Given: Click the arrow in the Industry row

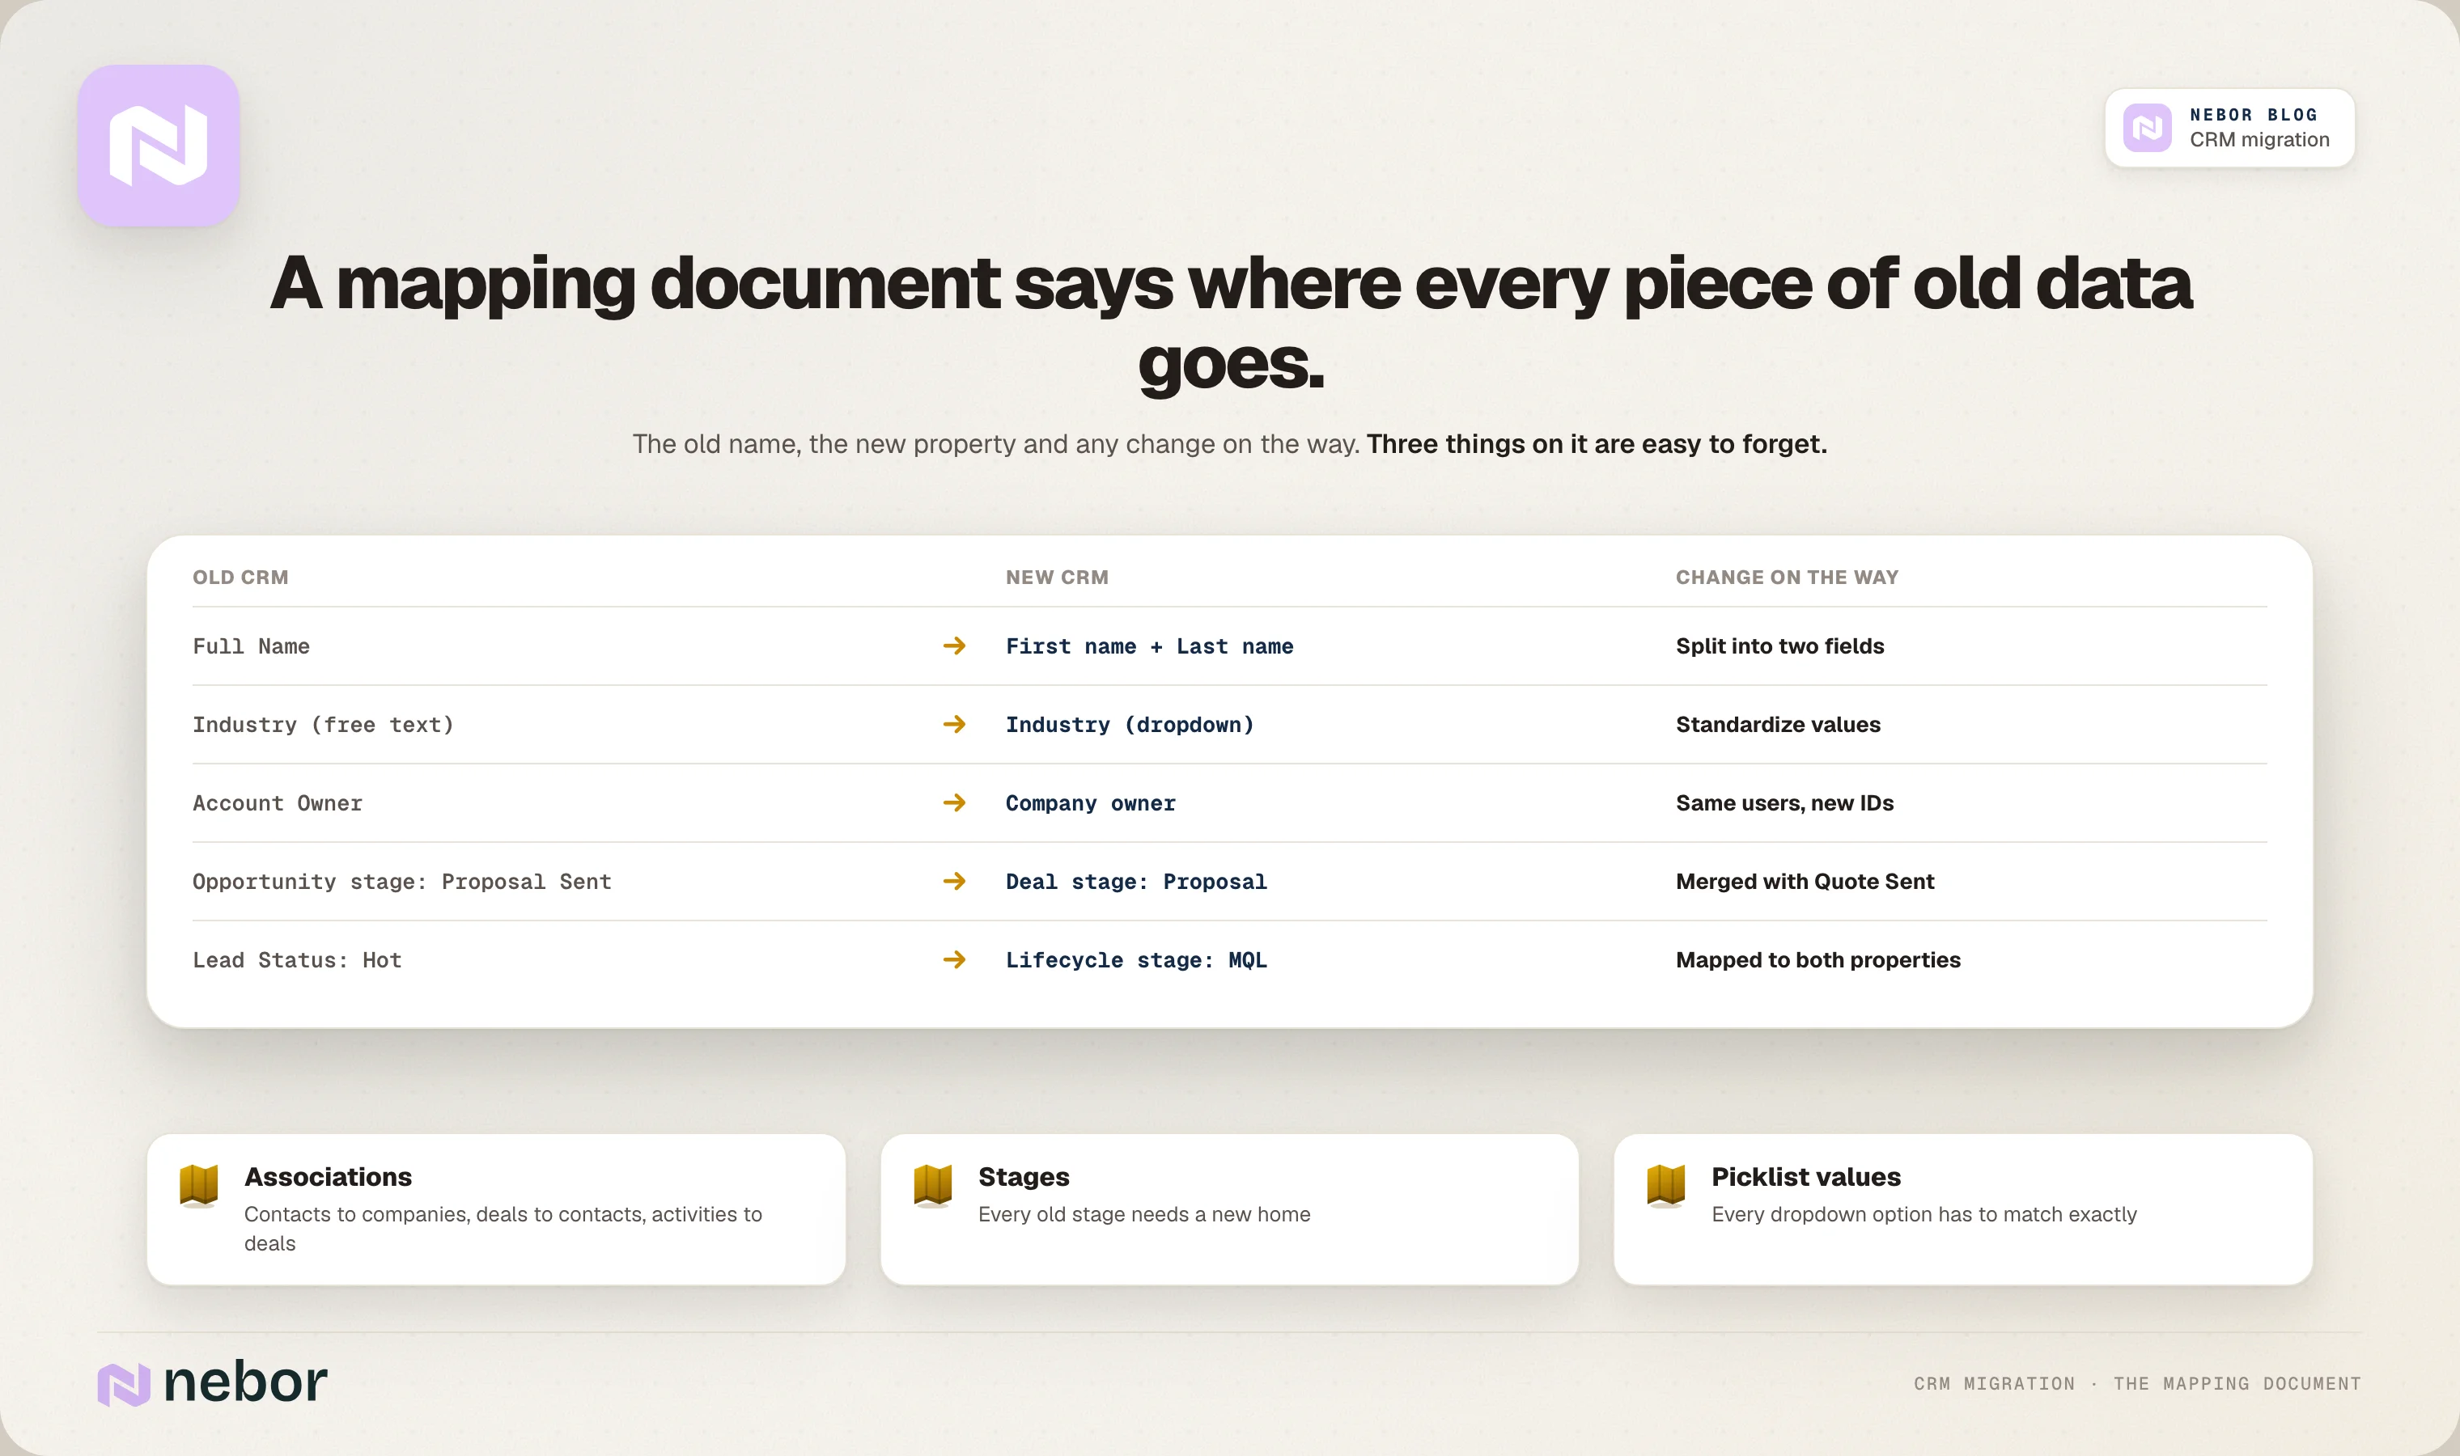Looking at the screenshot, I should click(x=955, y=724).
